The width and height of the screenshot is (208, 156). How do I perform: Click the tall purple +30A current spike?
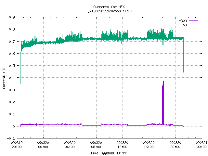pos(163,103)
